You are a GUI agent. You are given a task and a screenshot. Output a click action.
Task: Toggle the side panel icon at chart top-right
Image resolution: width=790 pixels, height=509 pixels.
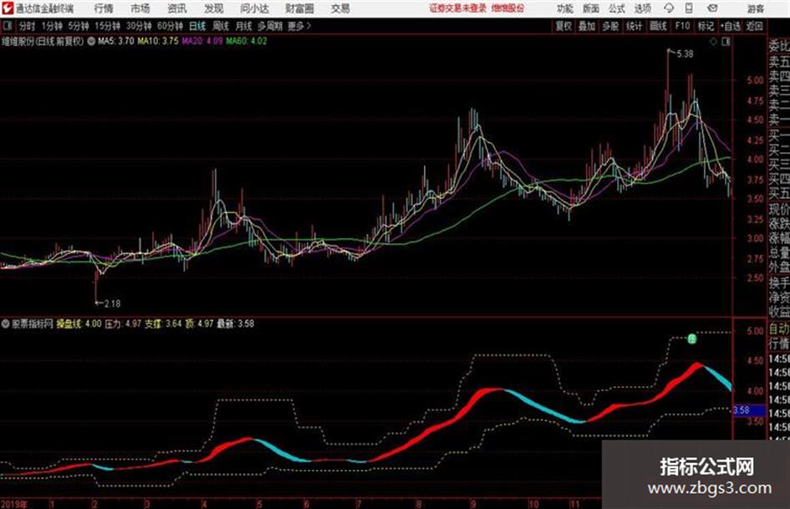tap(726, 42)
